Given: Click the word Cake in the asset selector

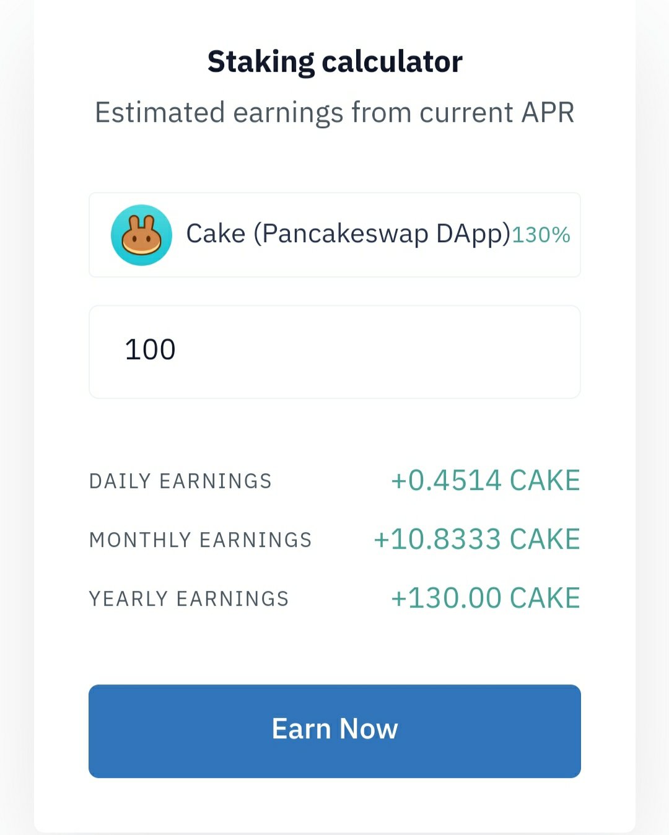Looking at the screenshot, I should (216, 234).
